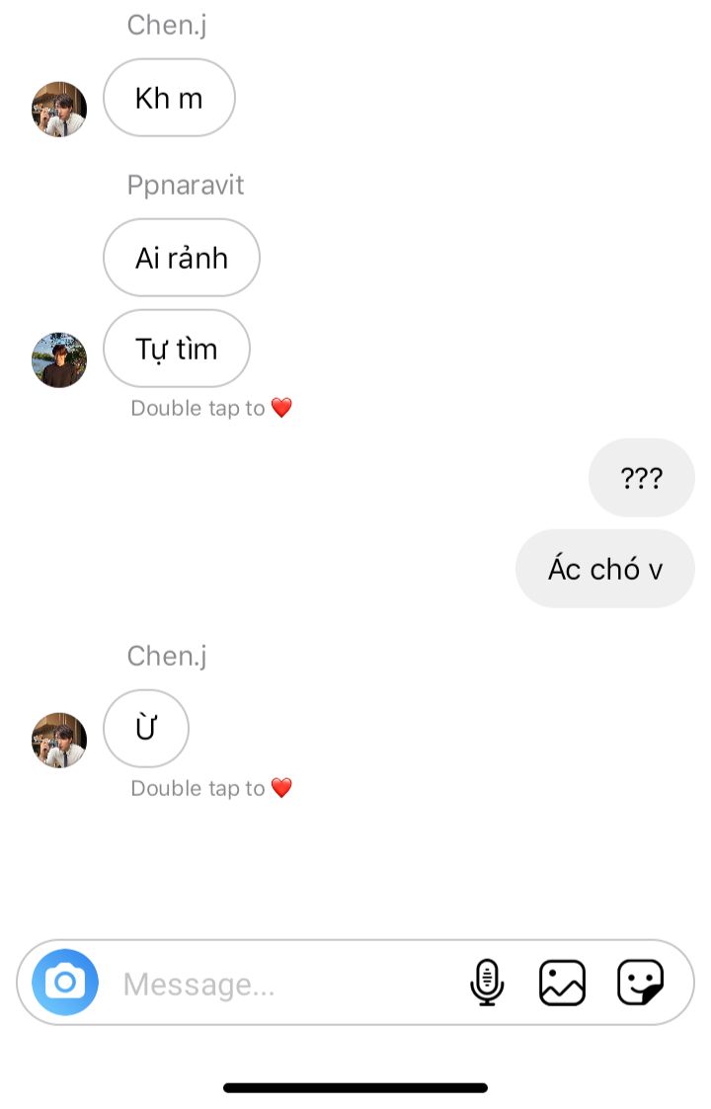Tap the Ppnaravit sender name label
The image size is (711, 1109).
point(186,186)
